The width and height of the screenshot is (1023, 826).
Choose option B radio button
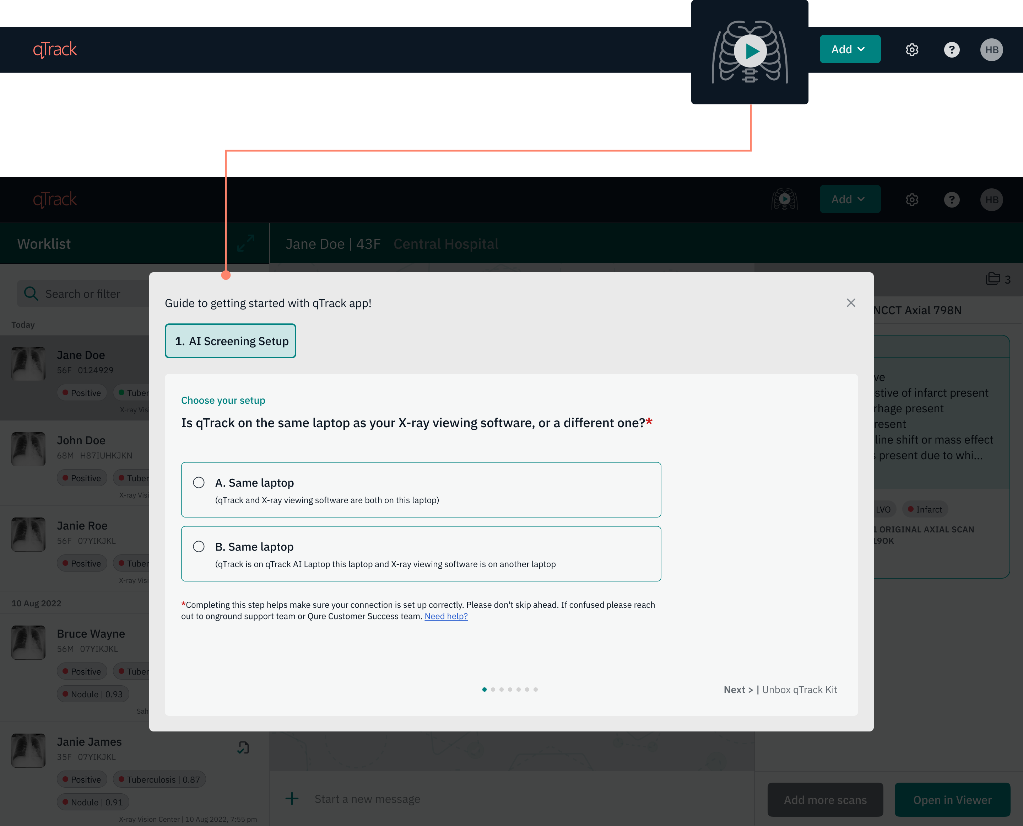coord(199,546)
